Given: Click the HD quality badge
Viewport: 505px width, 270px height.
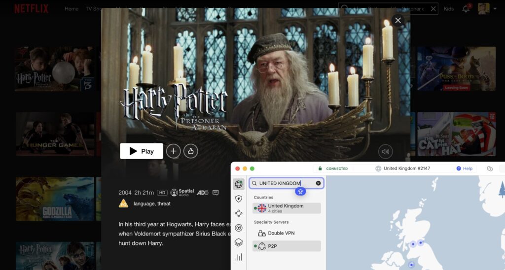Looking at the screenshot, I should point(162,193).
